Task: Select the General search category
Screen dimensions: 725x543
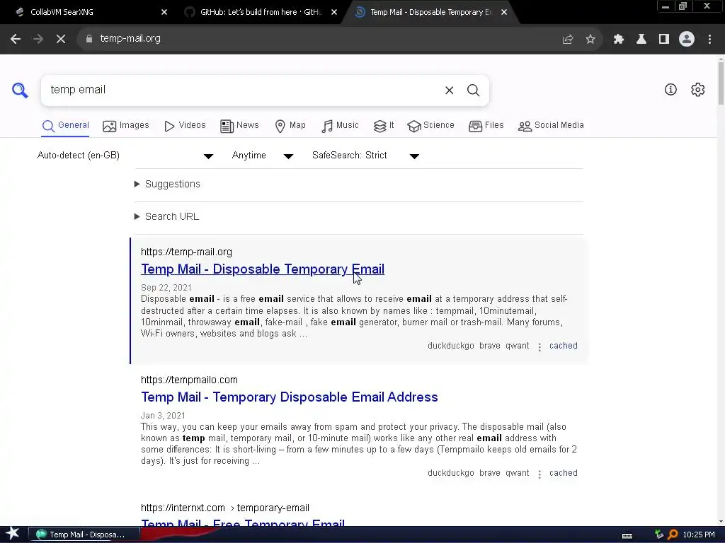Action: coord(65,126)
